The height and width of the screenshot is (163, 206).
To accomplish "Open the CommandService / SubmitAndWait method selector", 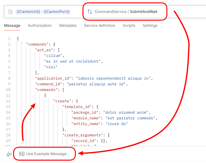I will (x=126, y=12).
